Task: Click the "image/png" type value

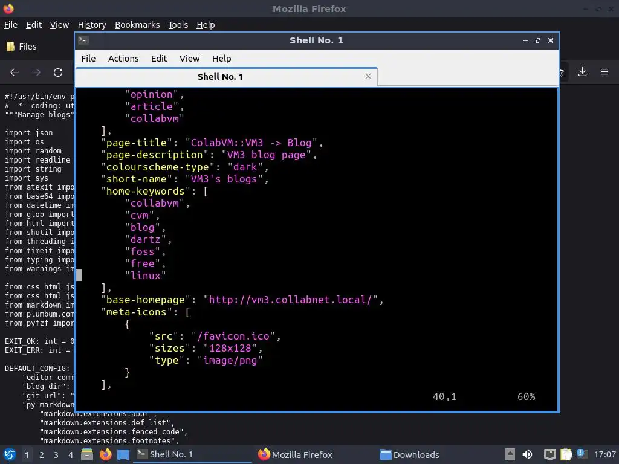Action: (x=230, y=361)
